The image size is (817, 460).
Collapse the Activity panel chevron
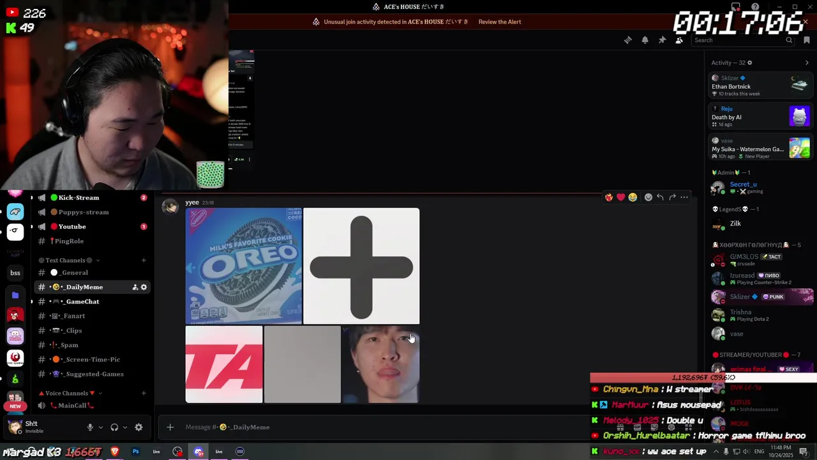pos(807,63)
